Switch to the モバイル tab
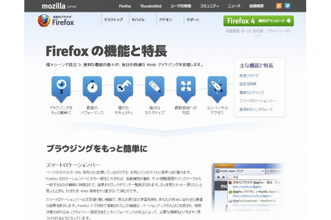 (x=138, y=20)
